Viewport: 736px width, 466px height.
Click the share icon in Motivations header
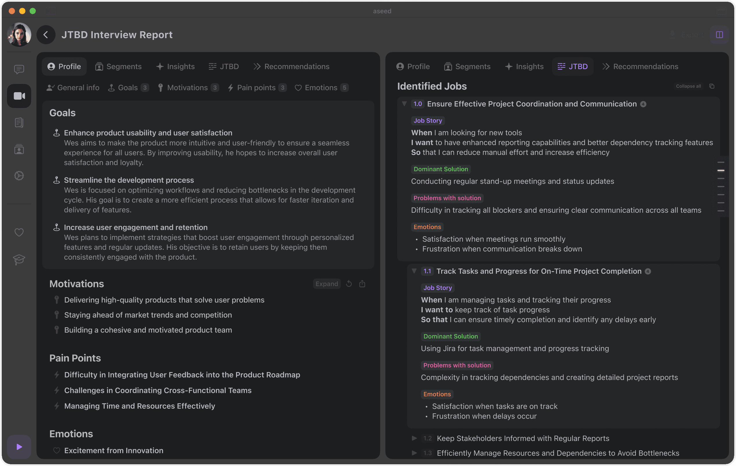362,284
